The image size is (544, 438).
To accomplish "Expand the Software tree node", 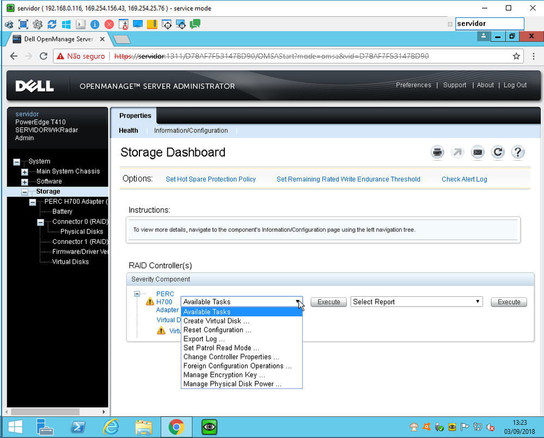I will pyautogui.click(x=25, y=182).
